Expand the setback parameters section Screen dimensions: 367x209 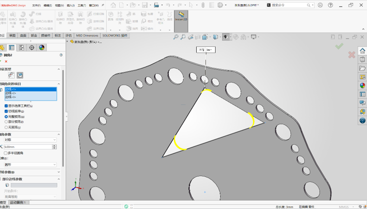click(x=59, y=172)
